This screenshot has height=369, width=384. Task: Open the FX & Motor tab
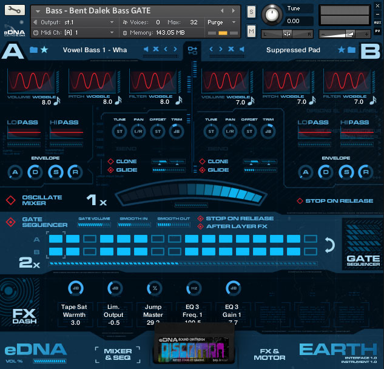(x=269, y=354)
